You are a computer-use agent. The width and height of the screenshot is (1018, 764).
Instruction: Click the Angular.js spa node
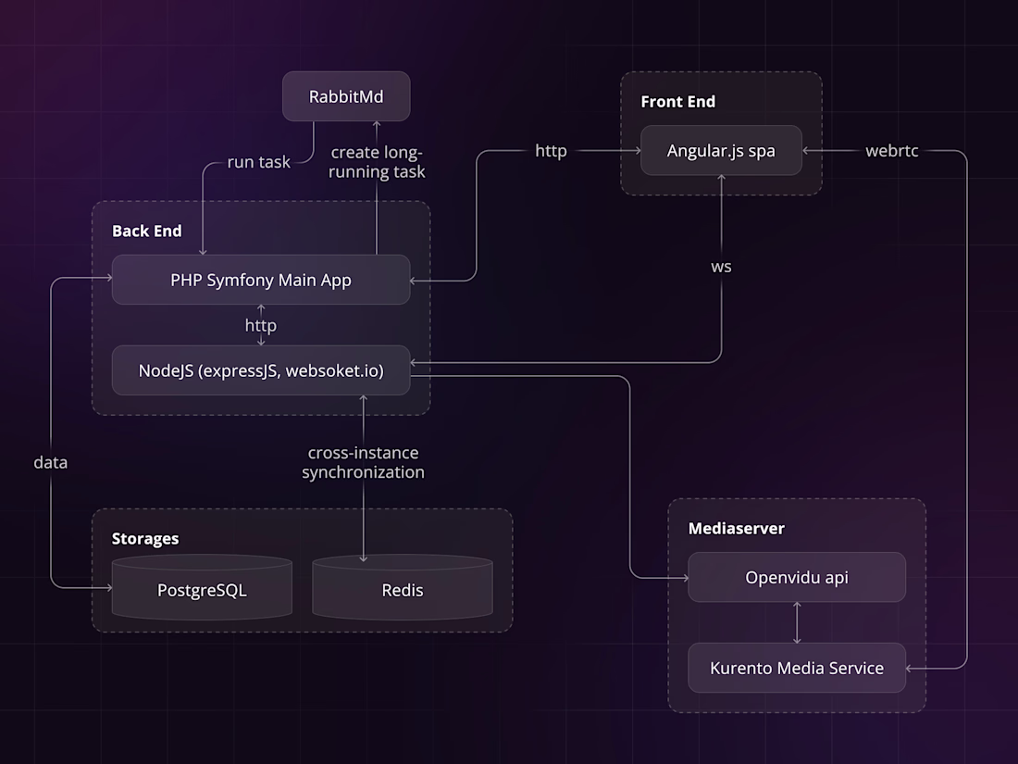click(x=721, y=150)
